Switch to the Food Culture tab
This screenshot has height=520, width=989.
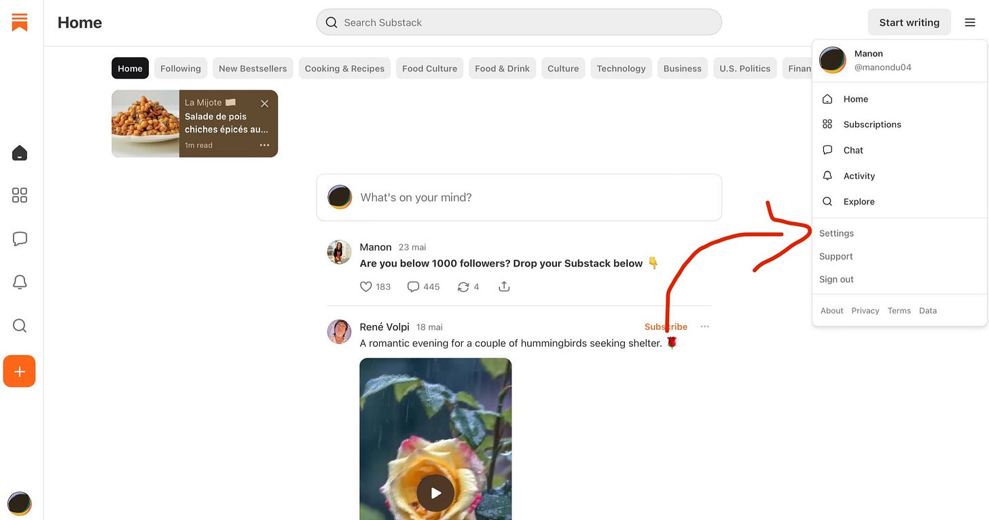pos(429,69)
